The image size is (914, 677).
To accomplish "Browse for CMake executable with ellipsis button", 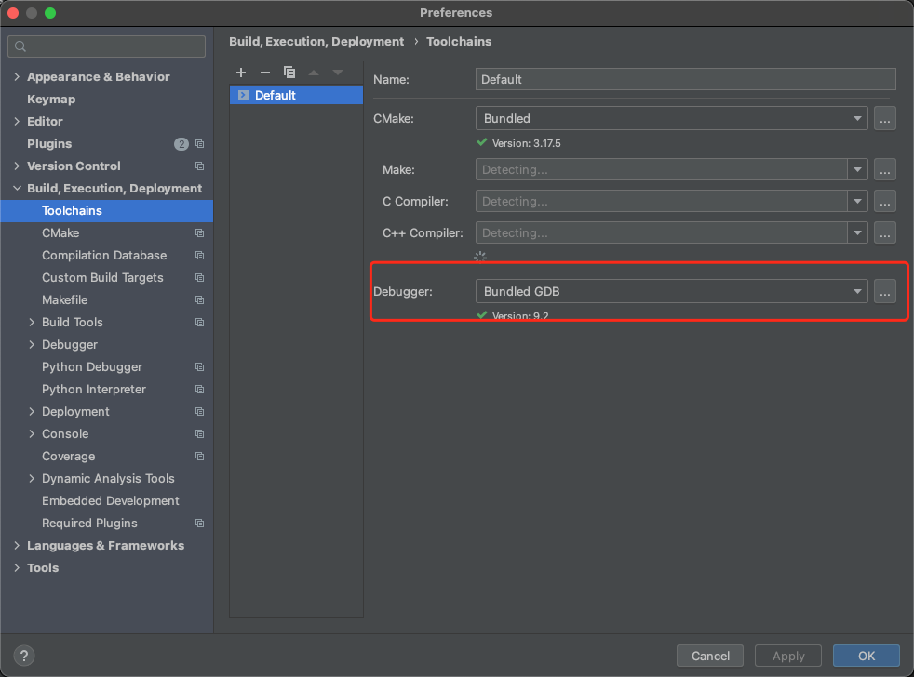I will 885,118.
